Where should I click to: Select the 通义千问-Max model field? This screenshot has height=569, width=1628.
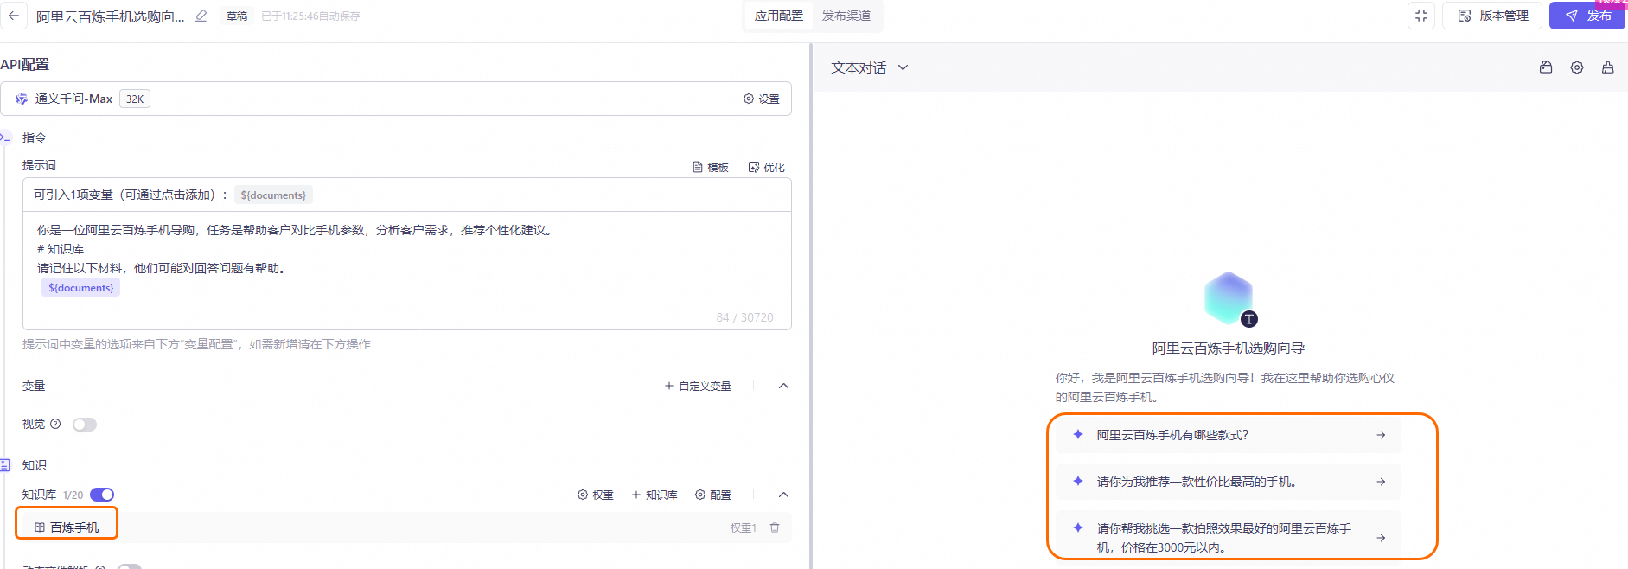pos(396,99)
